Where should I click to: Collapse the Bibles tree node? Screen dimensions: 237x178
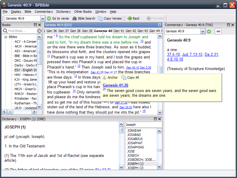pyautogui.click(x=6, y=37)
